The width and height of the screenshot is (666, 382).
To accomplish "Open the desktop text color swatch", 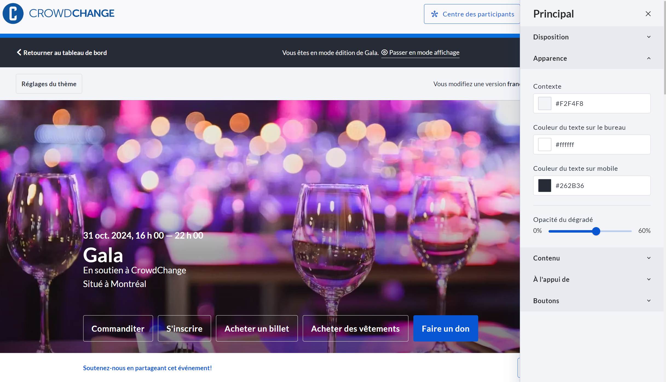I will (x=544, y=144).
